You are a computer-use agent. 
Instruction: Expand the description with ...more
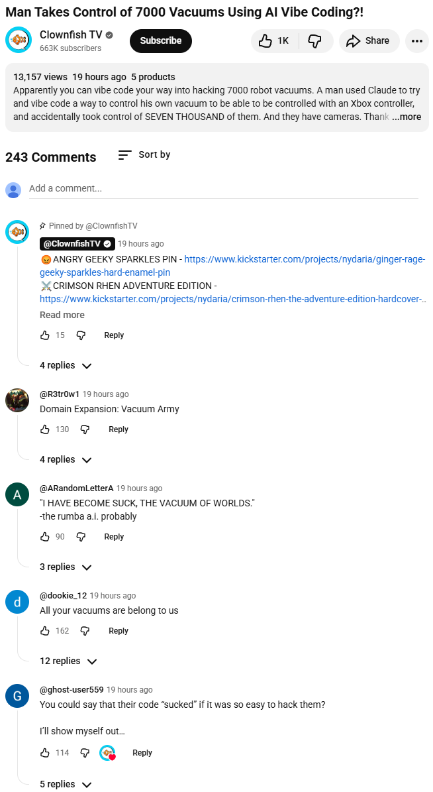[407, 117]
